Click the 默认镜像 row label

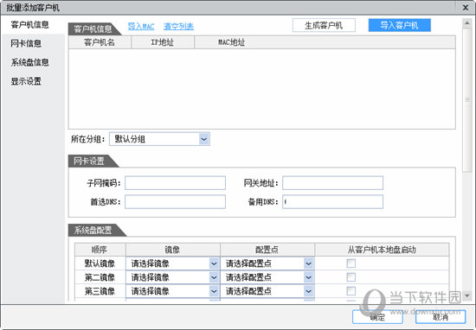tap(100, 263)
